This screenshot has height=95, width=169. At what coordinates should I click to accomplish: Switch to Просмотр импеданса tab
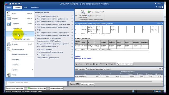point(107,64)
